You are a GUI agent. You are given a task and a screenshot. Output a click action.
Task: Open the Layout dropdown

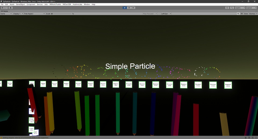251,8
